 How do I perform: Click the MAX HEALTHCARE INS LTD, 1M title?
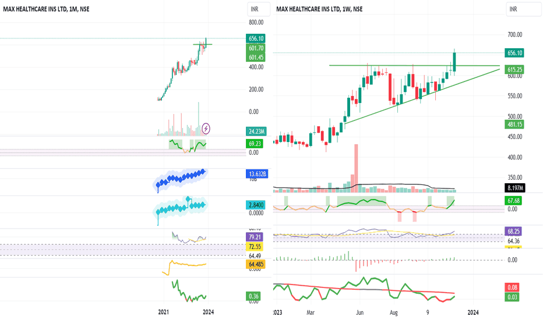coord(46,9)
